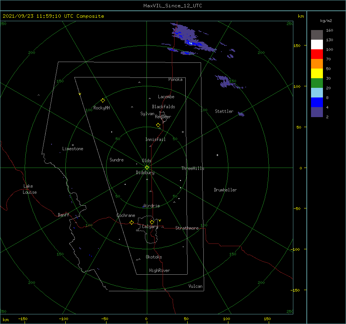Click the radar center marker at Olds-Didsbury
The height and width of the screenshot is (324, 346).
[x=147, y=168]
